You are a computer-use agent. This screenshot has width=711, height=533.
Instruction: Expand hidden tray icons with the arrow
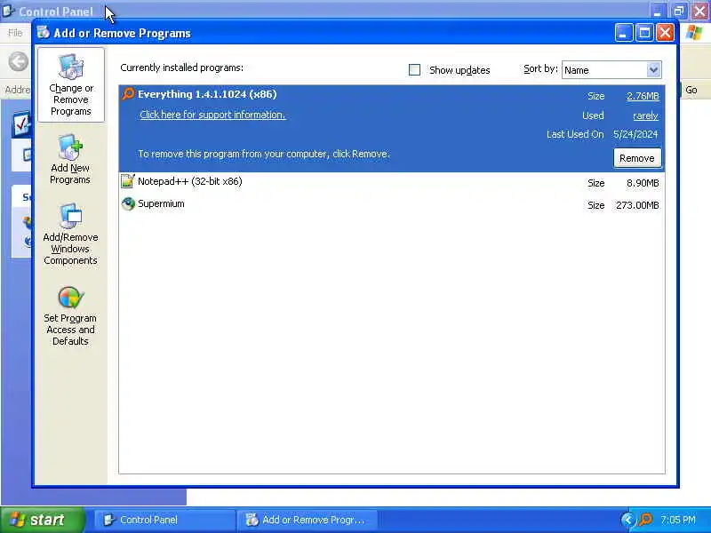627,520
